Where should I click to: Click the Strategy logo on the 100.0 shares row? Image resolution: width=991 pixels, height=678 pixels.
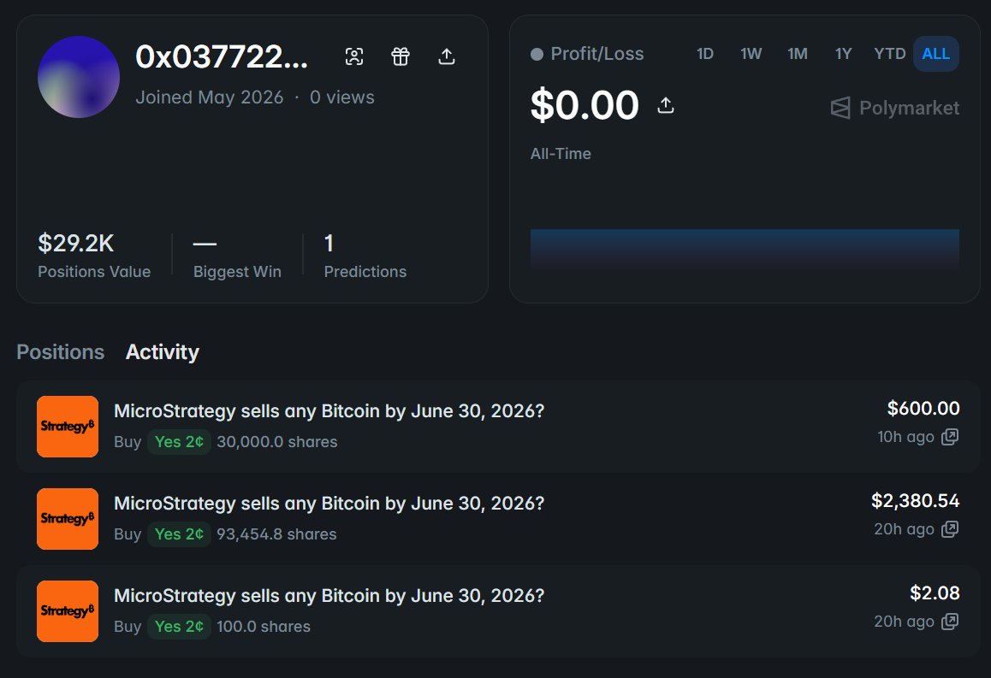(68, 611)
